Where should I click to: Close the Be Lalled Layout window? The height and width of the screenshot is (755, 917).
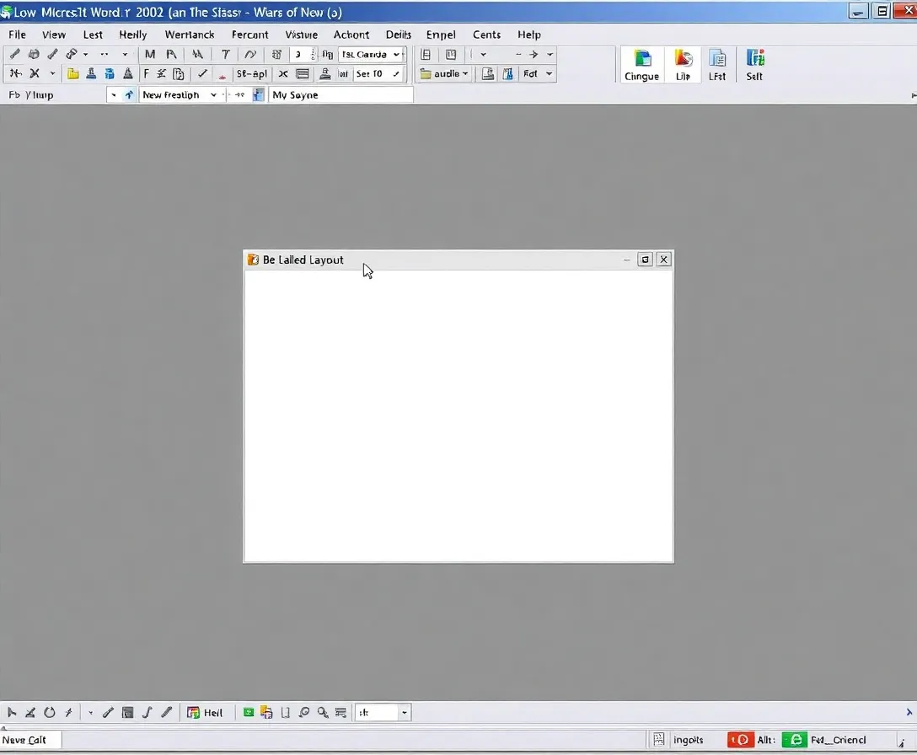click(664, 260)
